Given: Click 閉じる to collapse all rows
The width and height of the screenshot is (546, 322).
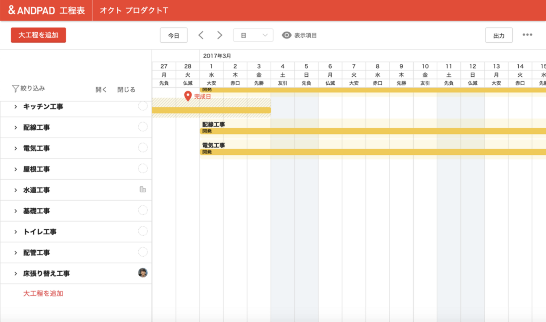Looking at the screenshot, I should coord(126,90).
